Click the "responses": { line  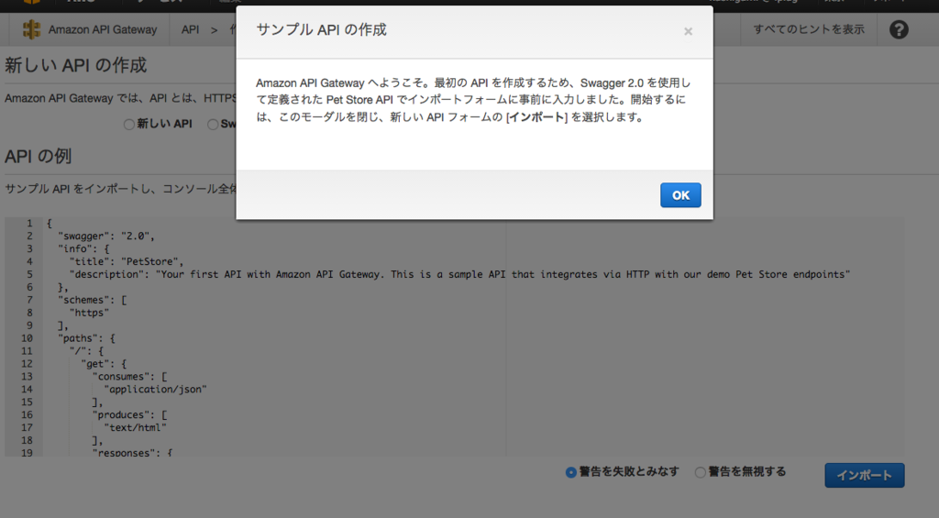coord(132,453)
